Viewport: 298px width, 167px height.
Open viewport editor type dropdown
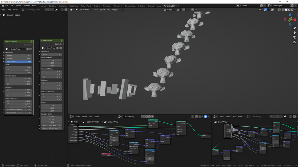(71, 10)
